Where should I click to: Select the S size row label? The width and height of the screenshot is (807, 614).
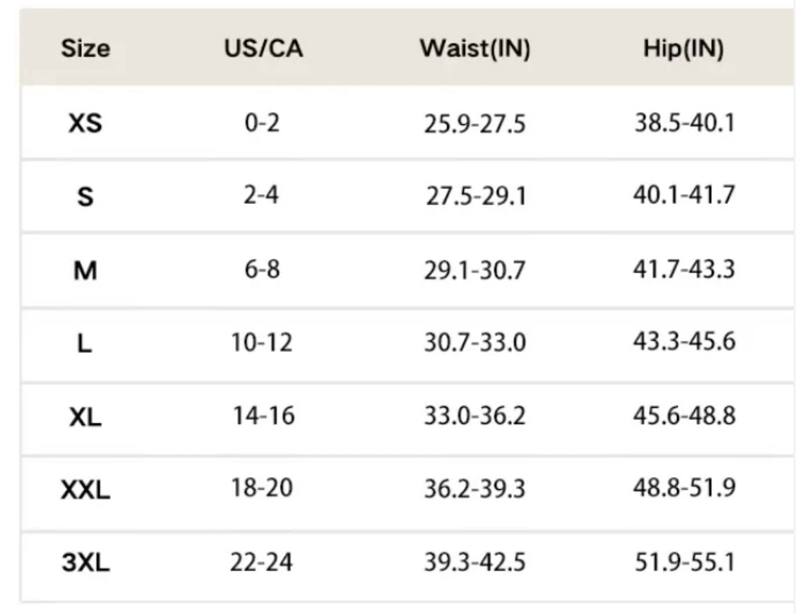pyautogui.click(x=85, y=197)
